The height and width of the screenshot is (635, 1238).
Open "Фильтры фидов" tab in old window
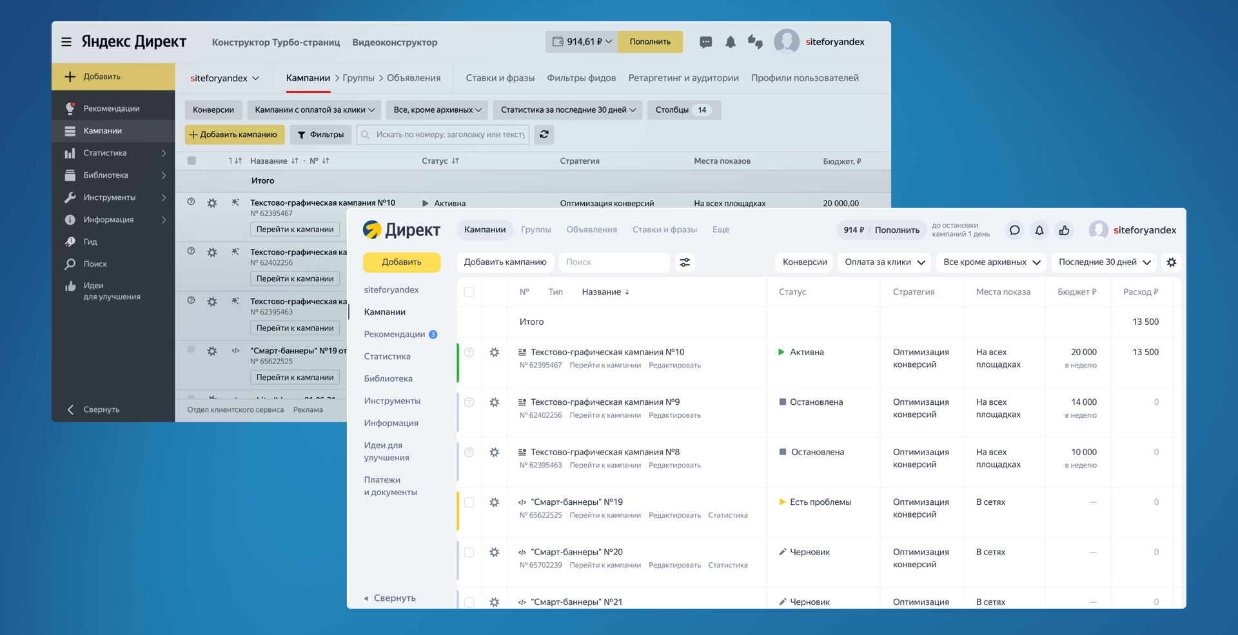pos(581,78)
